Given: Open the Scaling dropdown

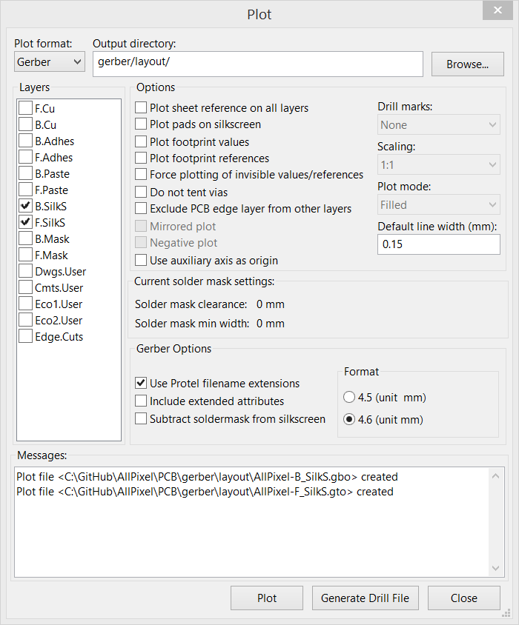Looking at the screenshot, I should 438,164.
